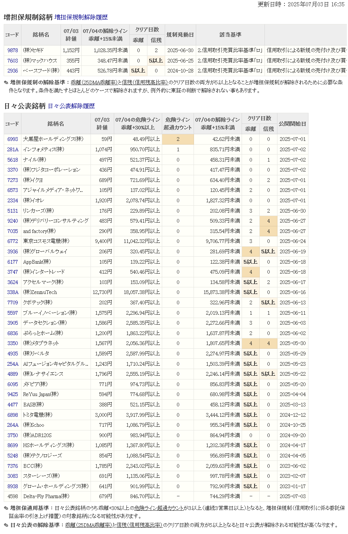Open stock code 7709 link

[x=13, y=303]
